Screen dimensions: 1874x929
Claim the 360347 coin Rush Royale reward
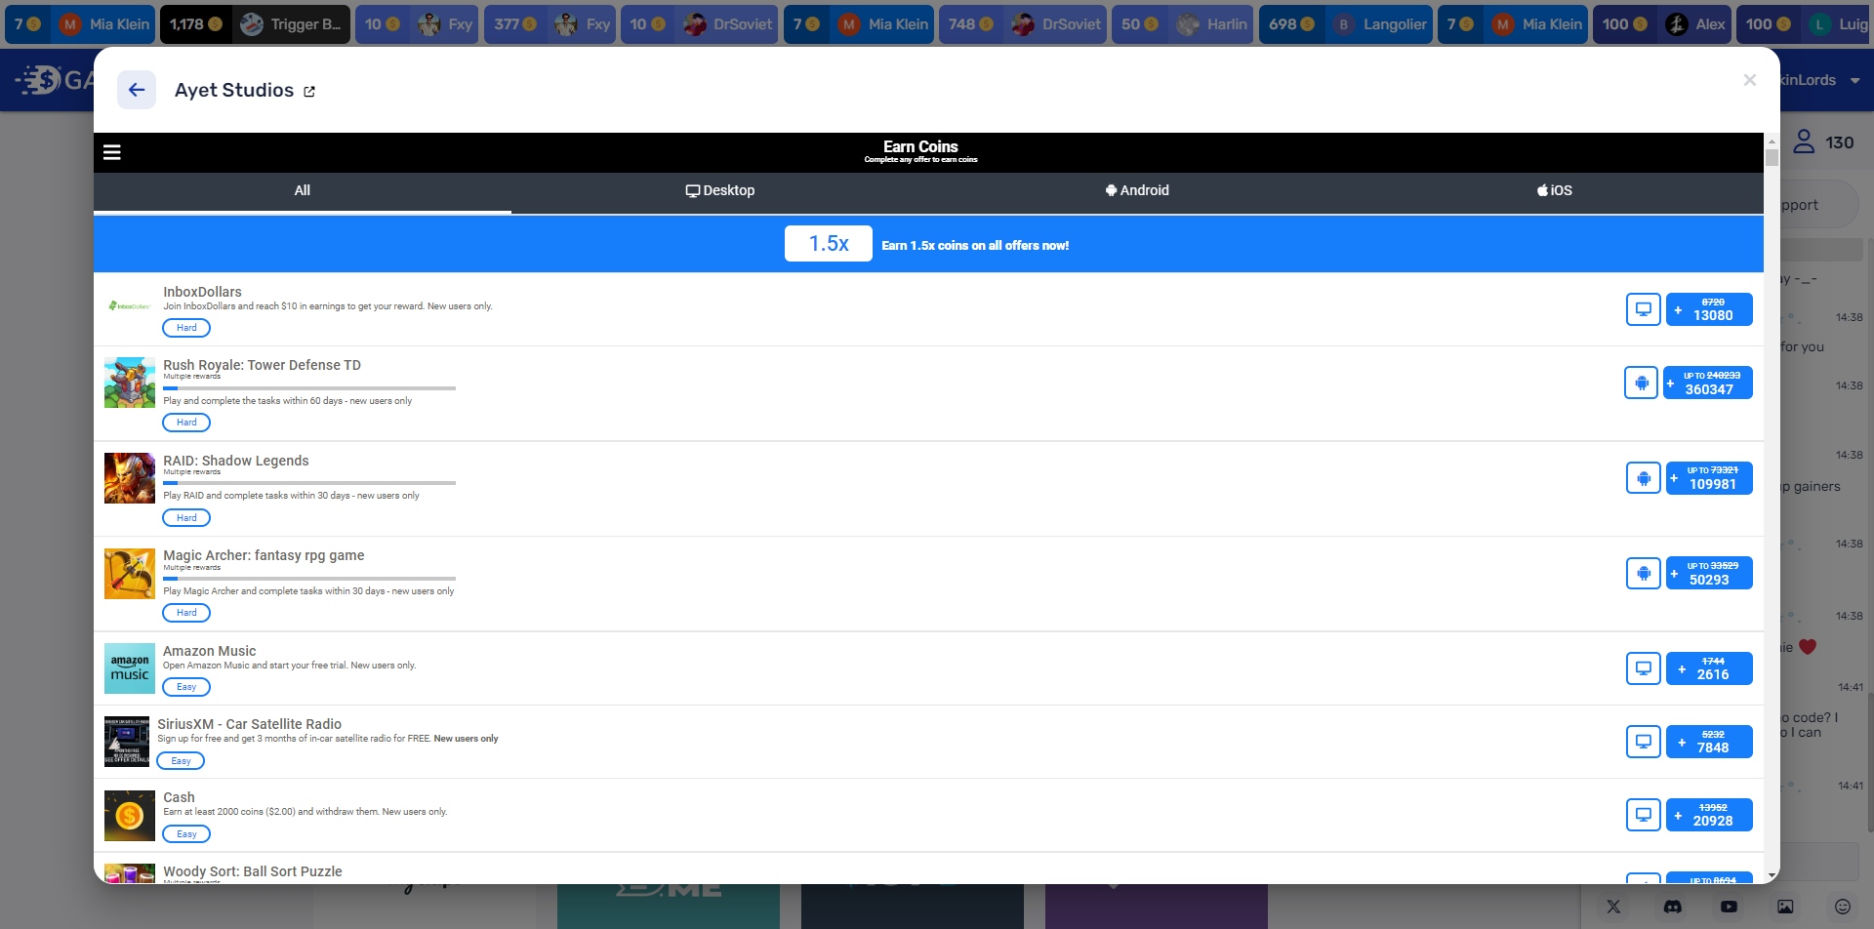pos(1708,383)
